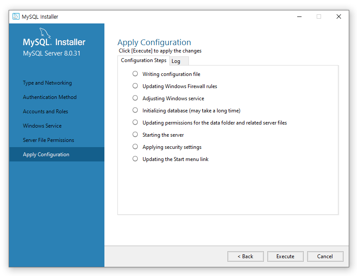Click the Back button
The width and height of the screenshot is (357, 276).
(x=245, y=256)
